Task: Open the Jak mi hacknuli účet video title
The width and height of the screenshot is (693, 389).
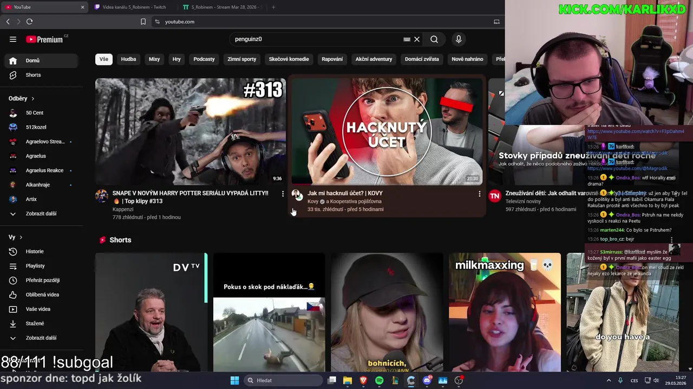Action: click(345, 193)
